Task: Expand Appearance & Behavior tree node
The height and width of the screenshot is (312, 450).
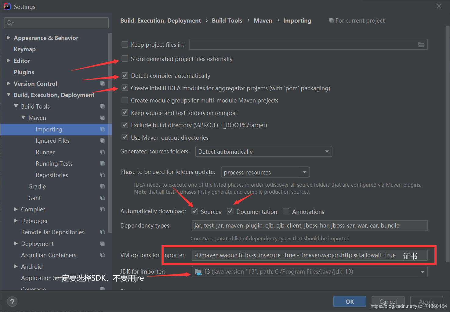Action: [x=9, y=38]
